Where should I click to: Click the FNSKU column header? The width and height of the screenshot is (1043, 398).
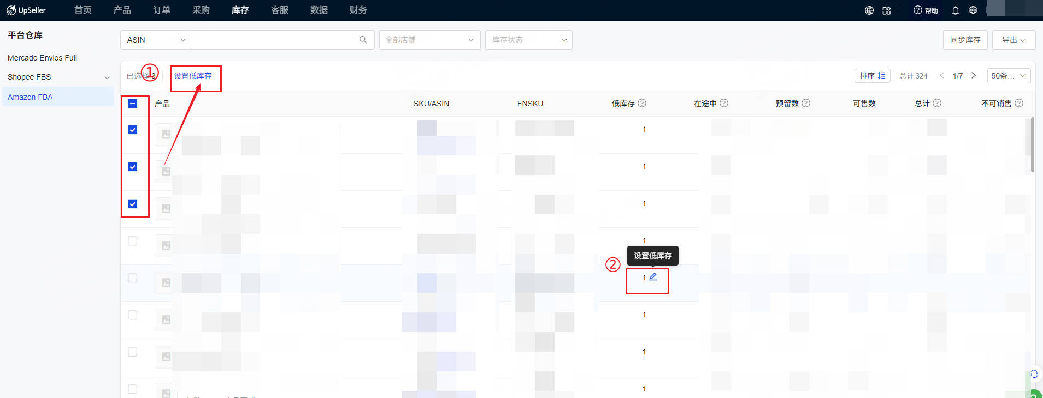(530, 104)
